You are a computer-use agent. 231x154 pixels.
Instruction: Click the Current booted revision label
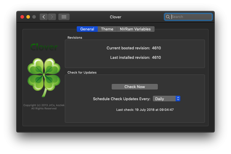pos(128,48)
